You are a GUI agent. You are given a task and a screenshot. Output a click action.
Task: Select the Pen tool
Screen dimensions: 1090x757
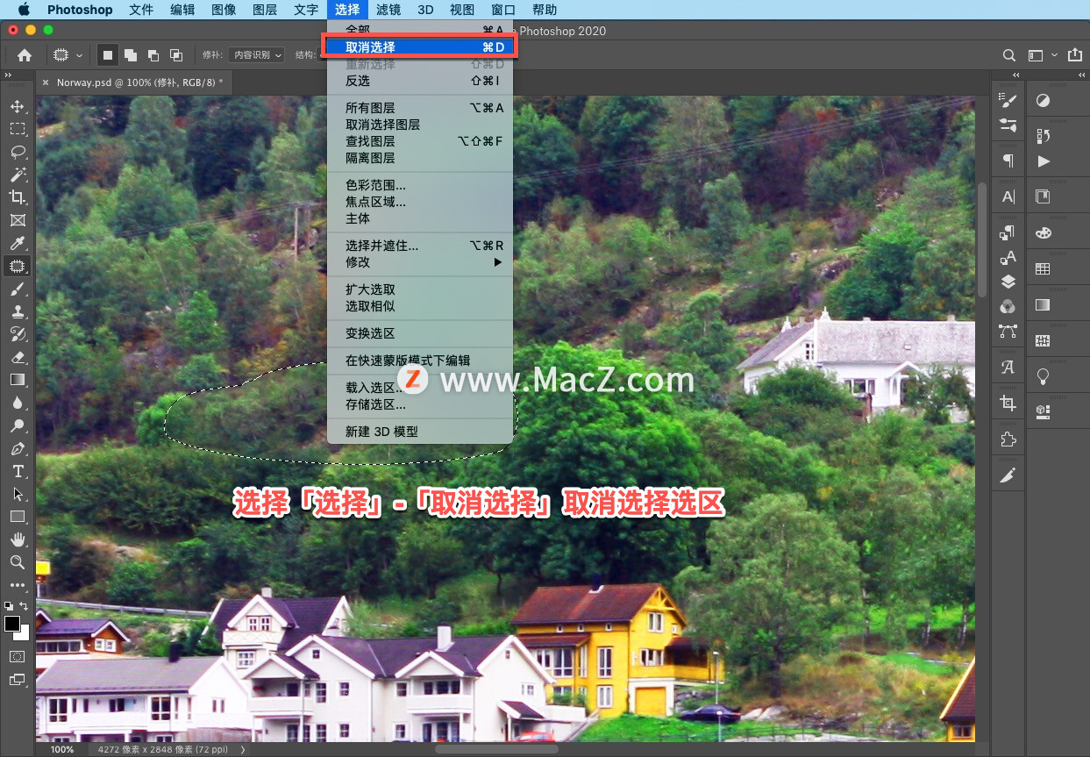click(18, 448)
